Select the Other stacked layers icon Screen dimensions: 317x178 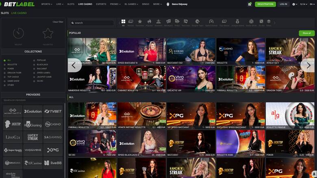269,21
